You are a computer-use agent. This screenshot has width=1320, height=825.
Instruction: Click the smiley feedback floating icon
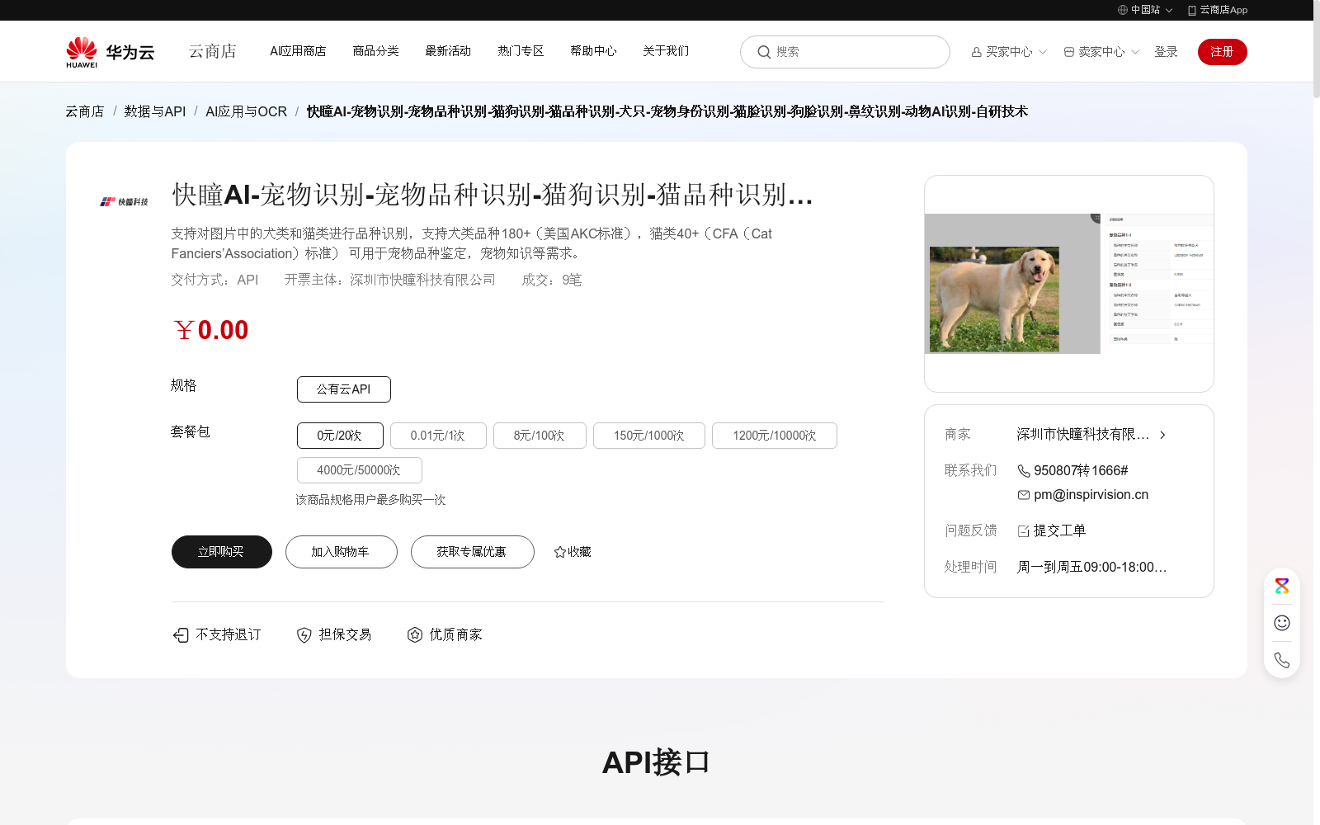[1281, 623]
